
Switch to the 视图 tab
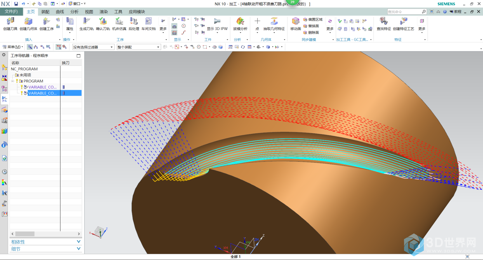pos(89,12)
